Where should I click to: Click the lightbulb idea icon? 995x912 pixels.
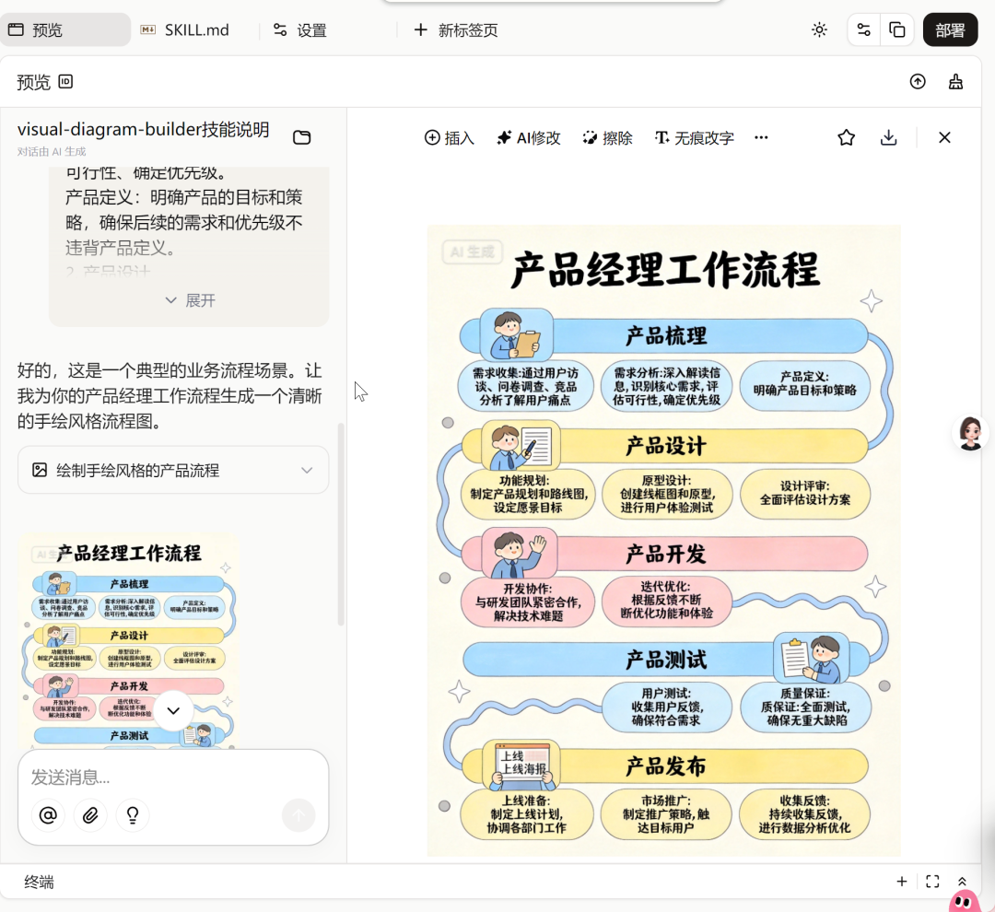[133, 815]
